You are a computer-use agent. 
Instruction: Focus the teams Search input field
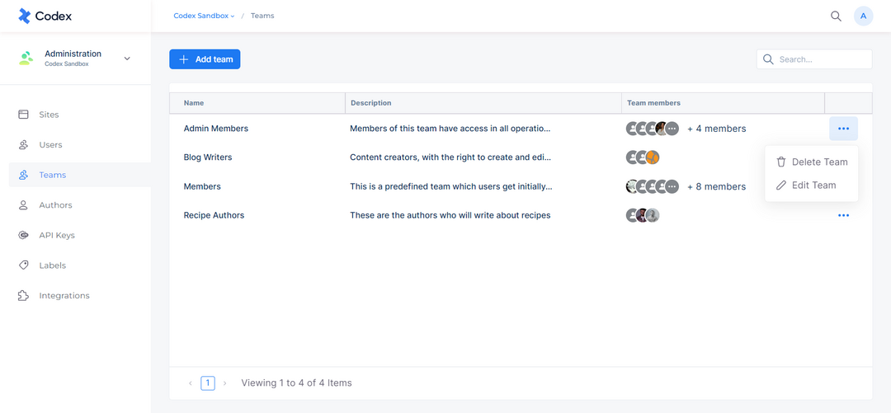click(x=814, y=59)
